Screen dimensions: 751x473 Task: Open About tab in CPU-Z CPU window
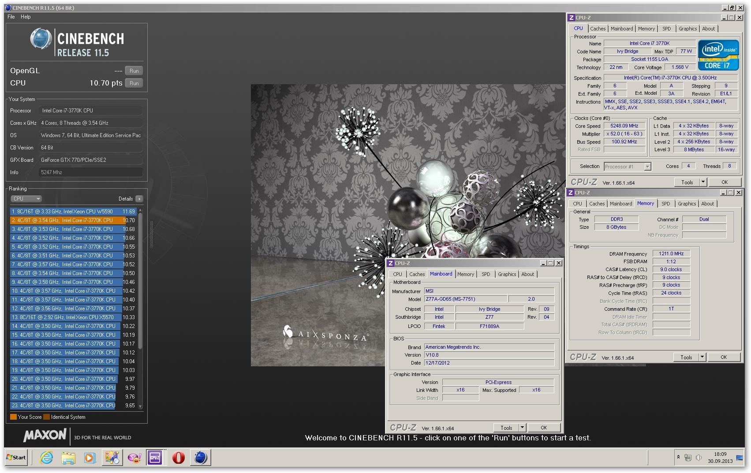pos(709,29)
